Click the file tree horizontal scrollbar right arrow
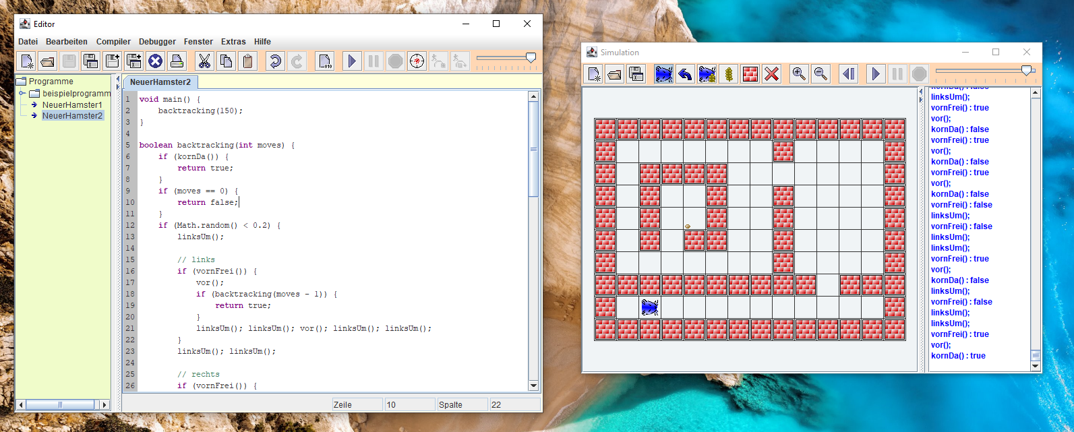1074x432 pixels. (x=104, y=404)
